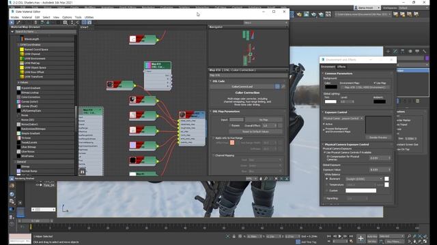Image resolution: width=437 pixels, height=245 pixels.
Task: Toggle Use Physical Camera Controls if Available
Action: pyautogui.click(x=325, y=152)
